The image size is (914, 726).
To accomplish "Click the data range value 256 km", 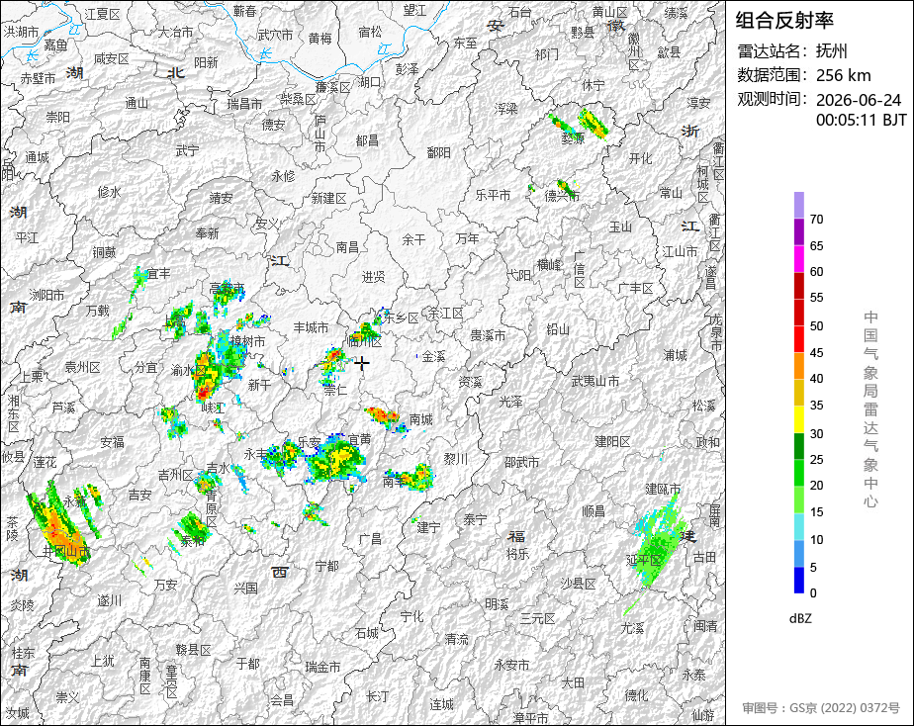I will [x=844, y=75].
